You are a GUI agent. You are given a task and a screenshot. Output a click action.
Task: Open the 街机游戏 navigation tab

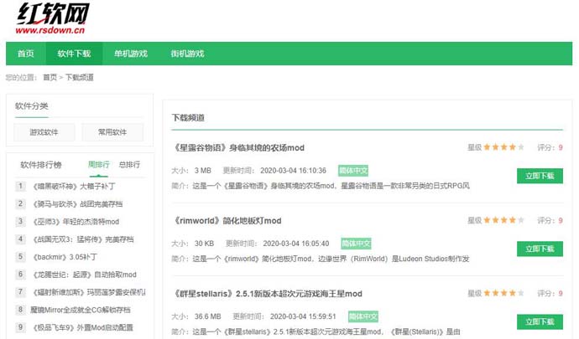187,54
